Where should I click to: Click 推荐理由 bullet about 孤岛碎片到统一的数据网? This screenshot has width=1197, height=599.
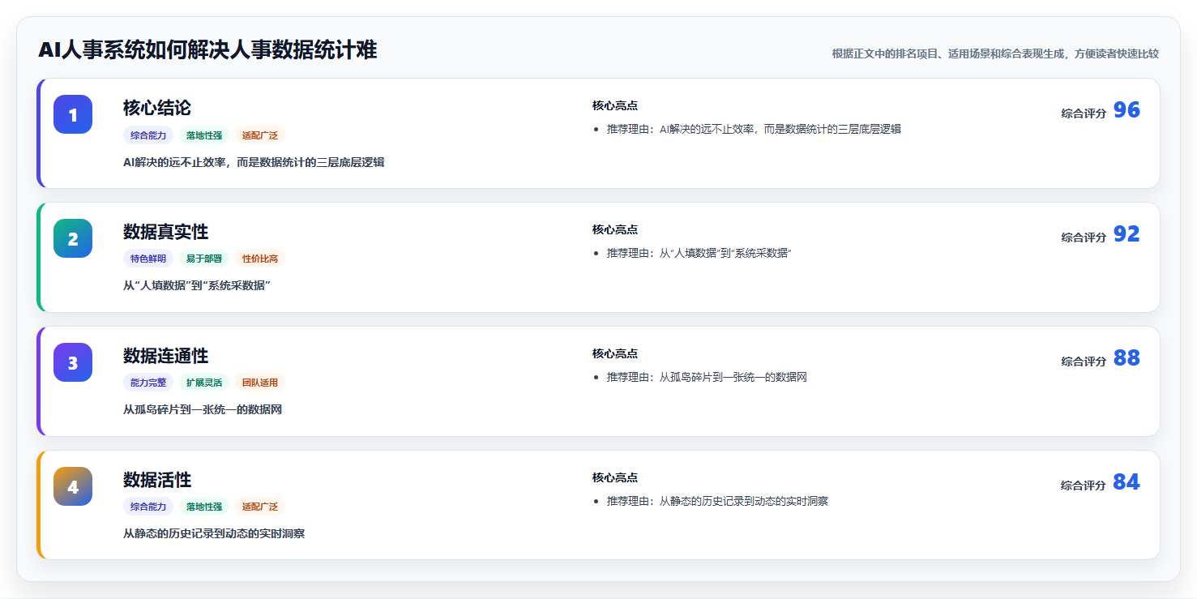click(x=707, y=378)
